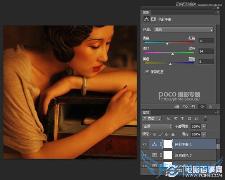Select the Color Balance adjustment icon in Properties
This screenshot has height=180, width=225.
coord(146,19)
